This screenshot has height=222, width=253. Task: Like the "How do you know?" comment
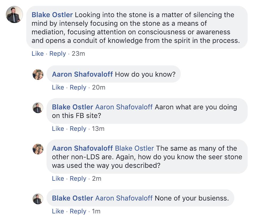58,87
